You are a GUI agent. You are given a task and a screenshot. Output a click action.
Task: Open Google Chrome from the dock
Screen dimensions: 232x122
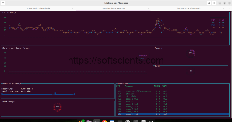105,121
